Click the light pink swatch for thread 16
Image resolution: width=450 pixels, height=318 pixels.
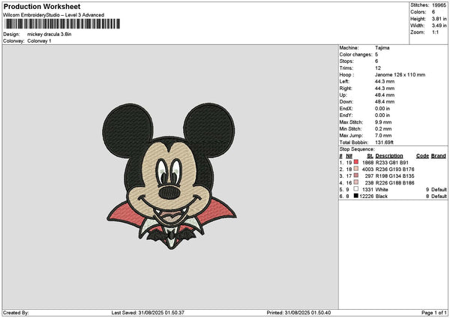click(356, 182)
